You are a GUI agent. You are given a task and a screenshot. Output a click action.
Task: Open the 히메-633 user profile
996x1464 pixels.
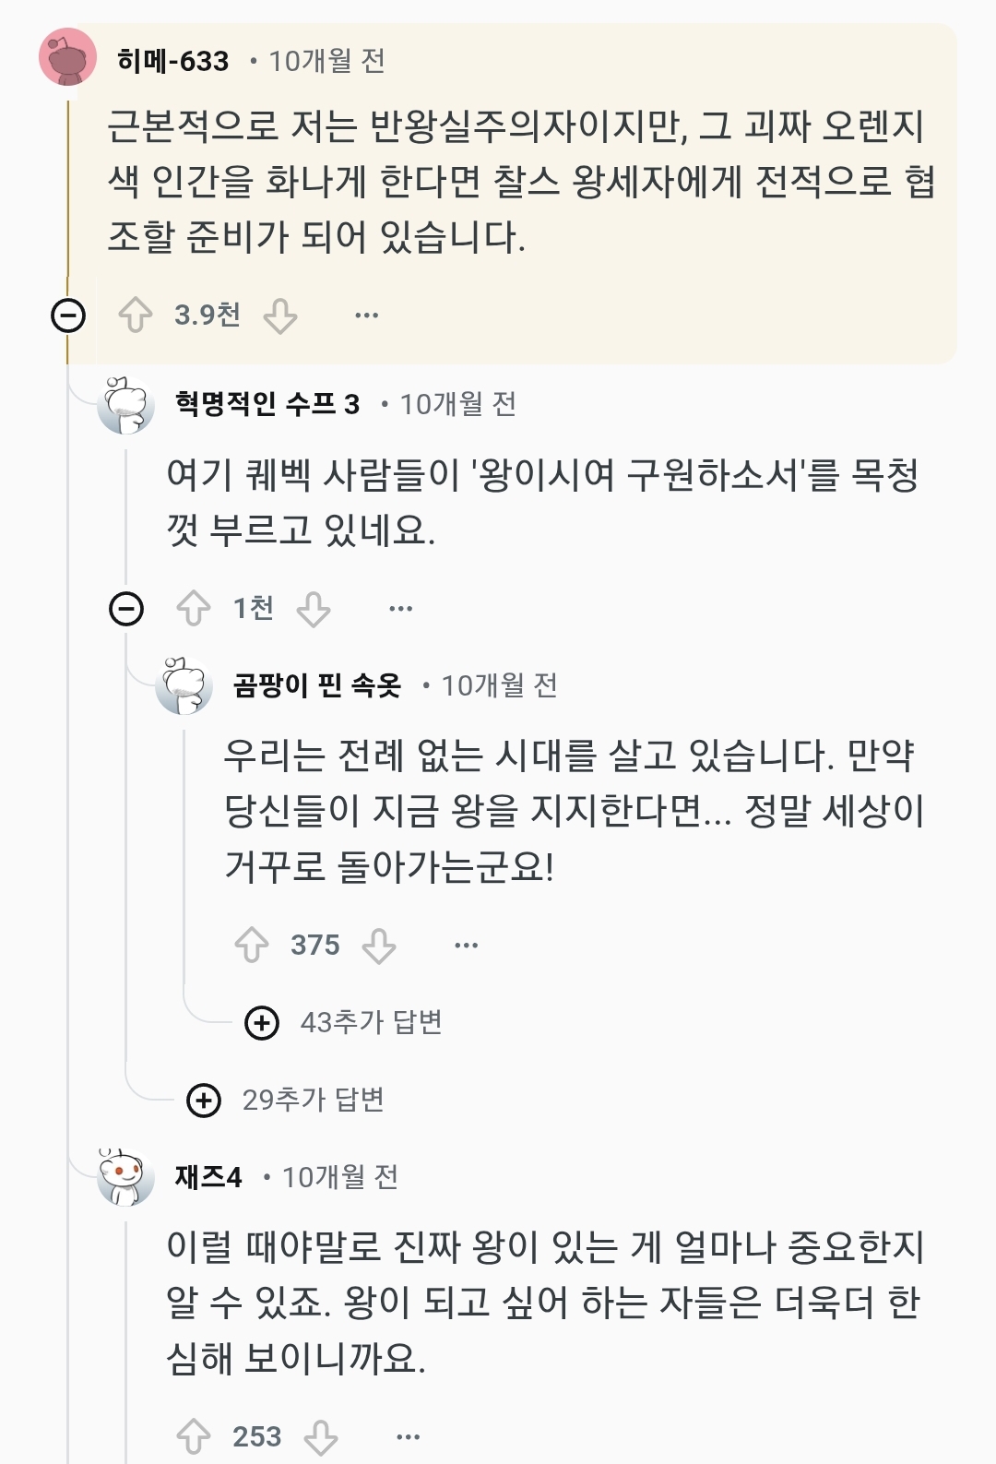(x=172, y=61)
